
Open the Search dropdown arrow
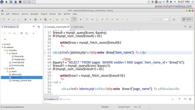tap(67, 20)
